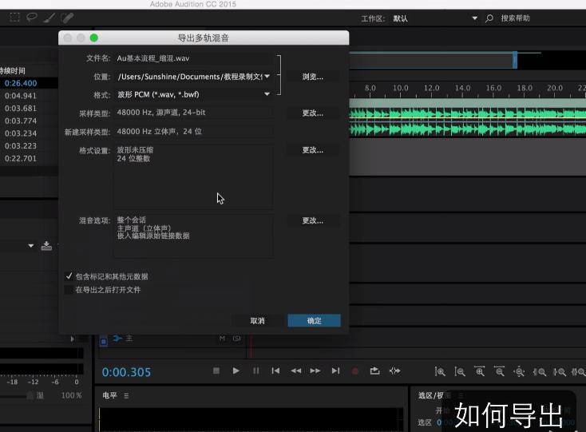This screenshot has height=432, width=586.
Task: Click the 浏览... browse button
Action: [x=313, y=77]
